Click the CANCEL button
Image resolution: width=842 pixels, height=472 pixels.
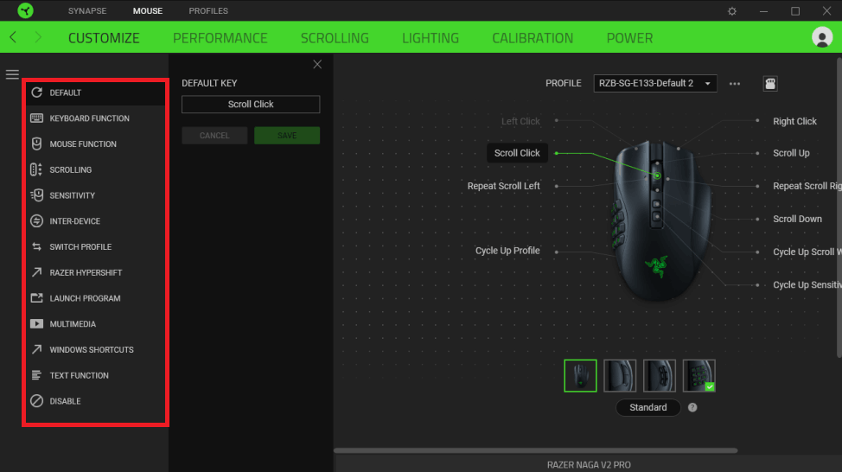(214, 136)
